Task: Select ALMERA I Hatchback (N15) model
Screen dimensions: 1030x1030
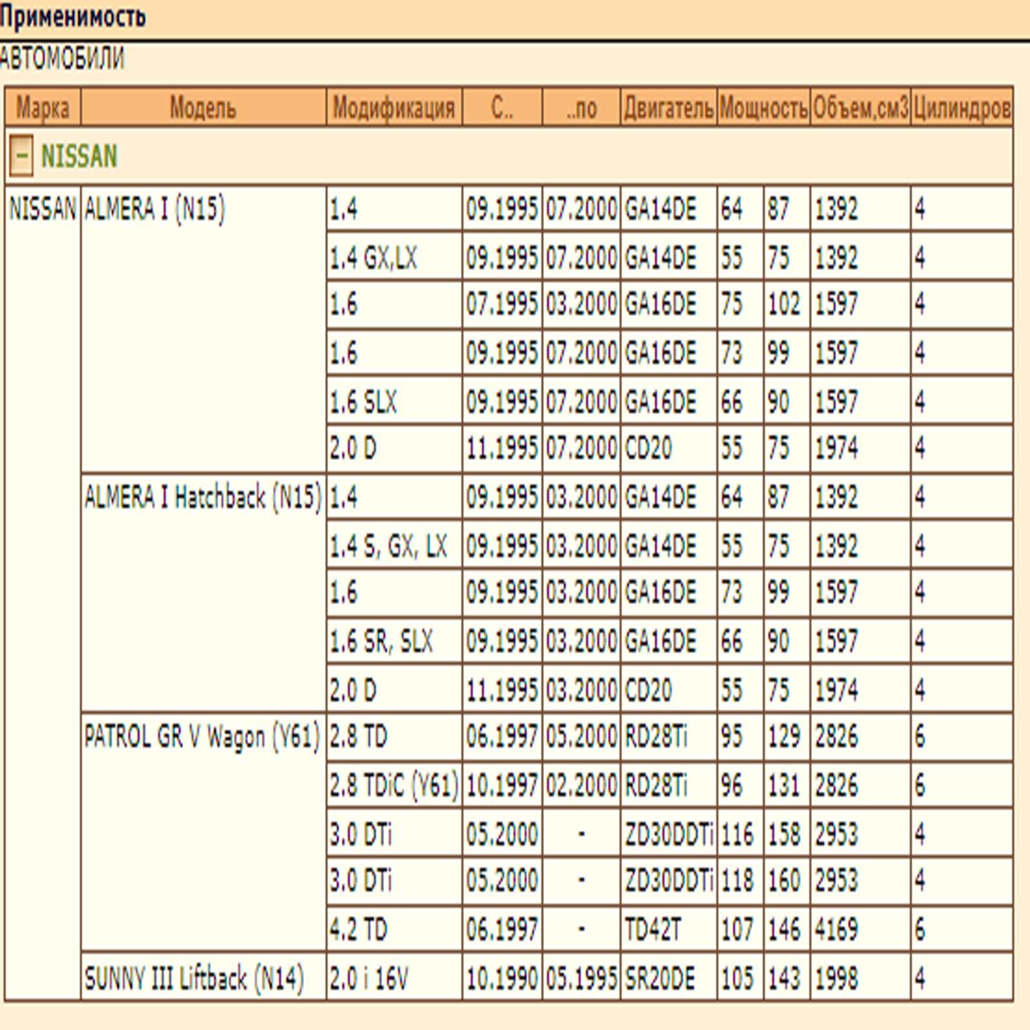Action: (x=203, y=497)
